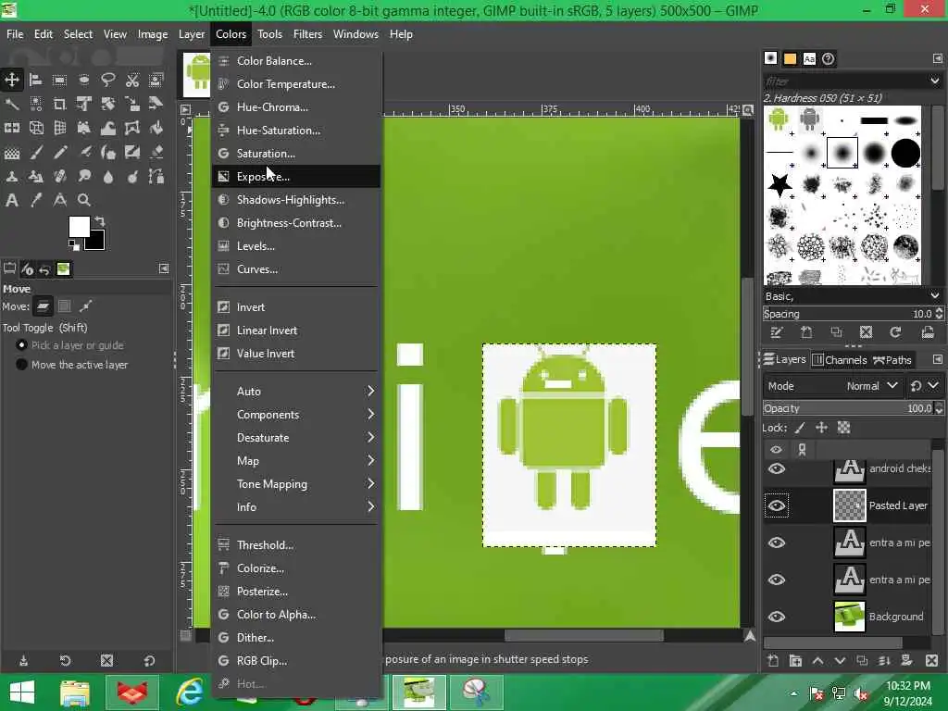Select the Eraser tool

point(156,153)
